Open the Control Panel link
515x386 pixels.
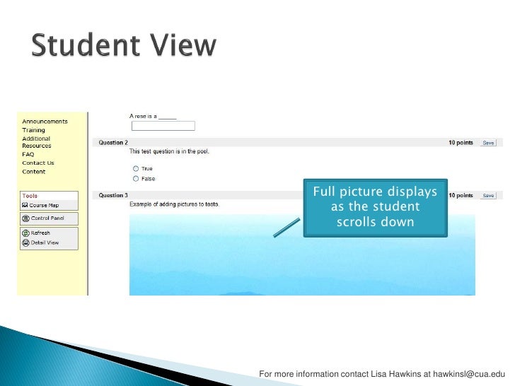[47, 218]
